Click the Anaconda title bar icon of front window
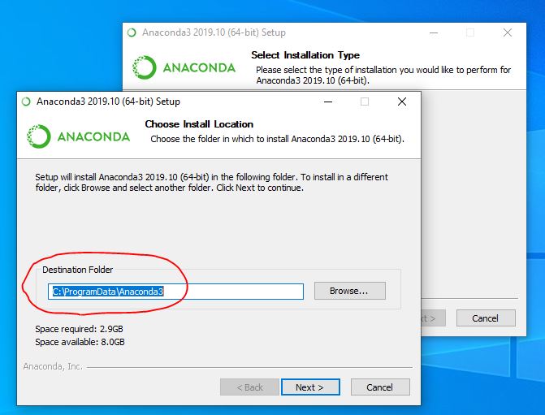 pos(26,102)
